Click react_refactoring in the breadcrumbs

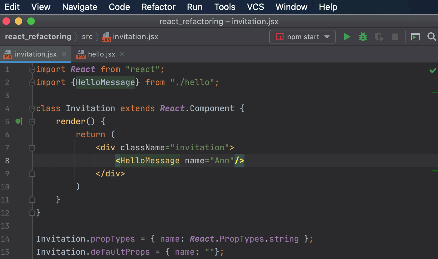[38, 36]
